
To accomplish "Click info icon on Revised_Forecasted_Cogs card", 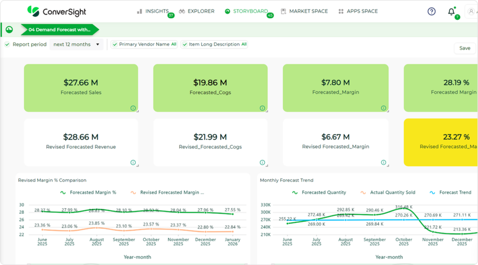I will click(x=262, y=162).
